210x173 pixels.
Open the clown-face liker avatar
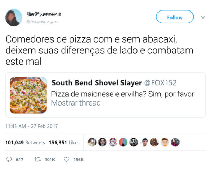134,142
